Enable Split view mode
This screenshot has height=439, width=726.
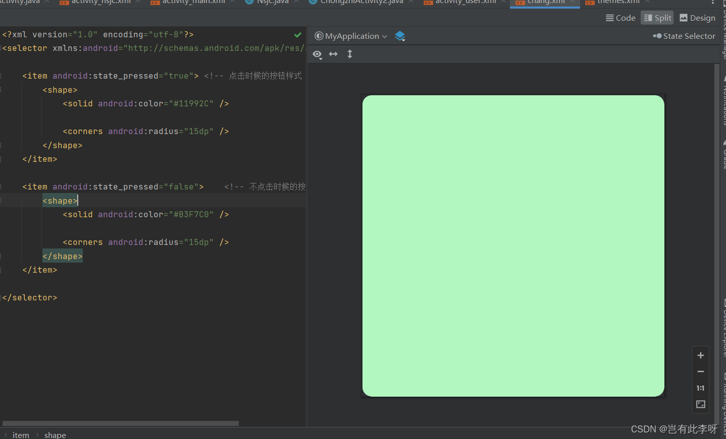point(657,17)
